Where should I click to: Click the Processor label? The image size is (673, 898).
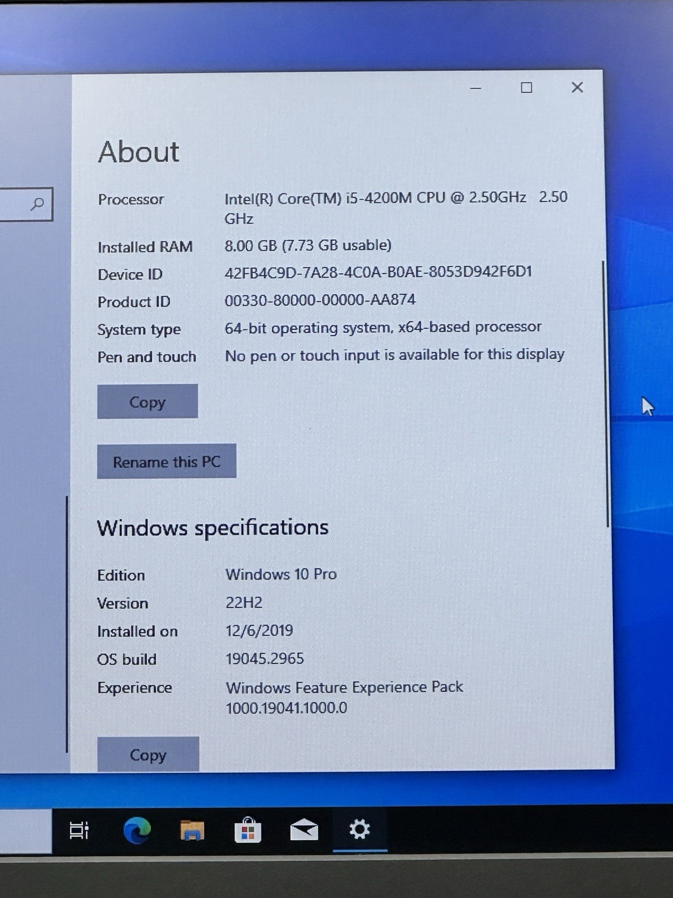(131, 199)
